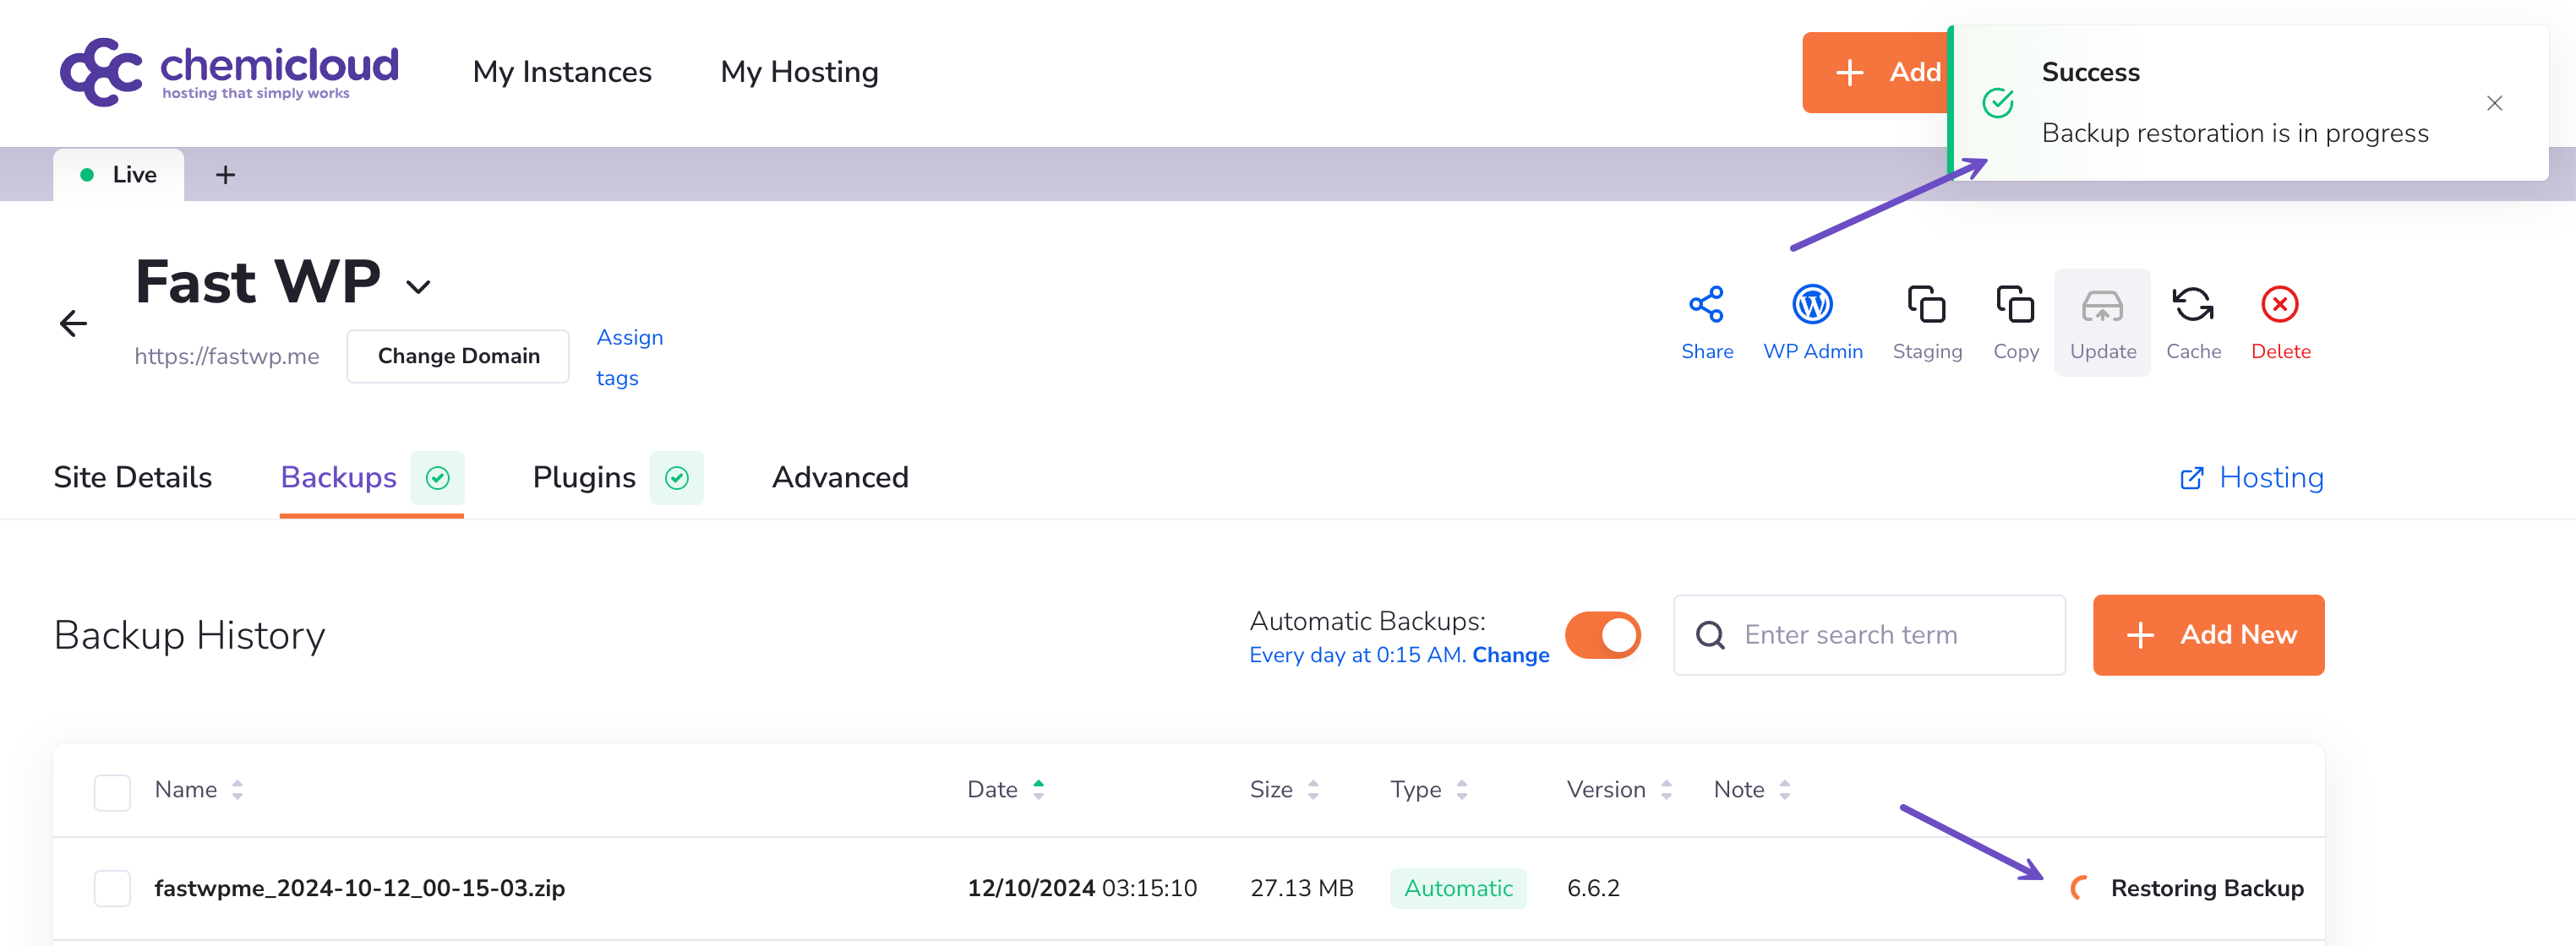Add new environment with plus icon
Viewport: 2576px width, 946px height.
(x=225, y=175)
